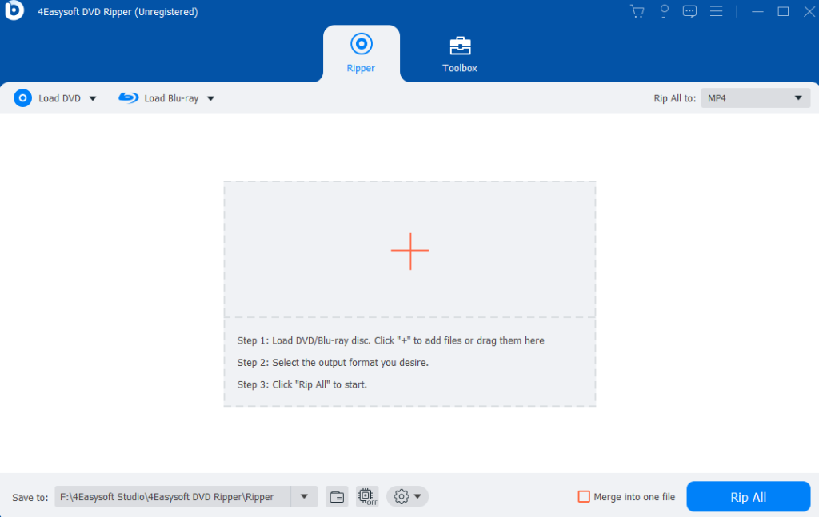Open the hamburger menu icon
Screen dimensions: 819x517
717,11
